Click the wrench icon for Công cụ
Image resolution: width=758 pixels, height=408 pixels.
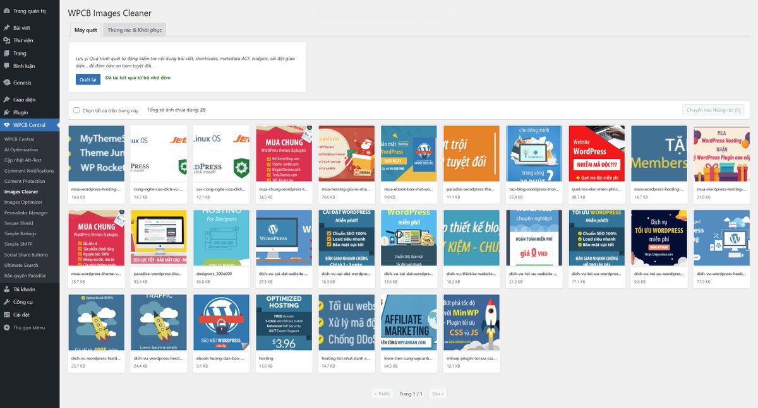pyautogui.click(x=6, y=301)
